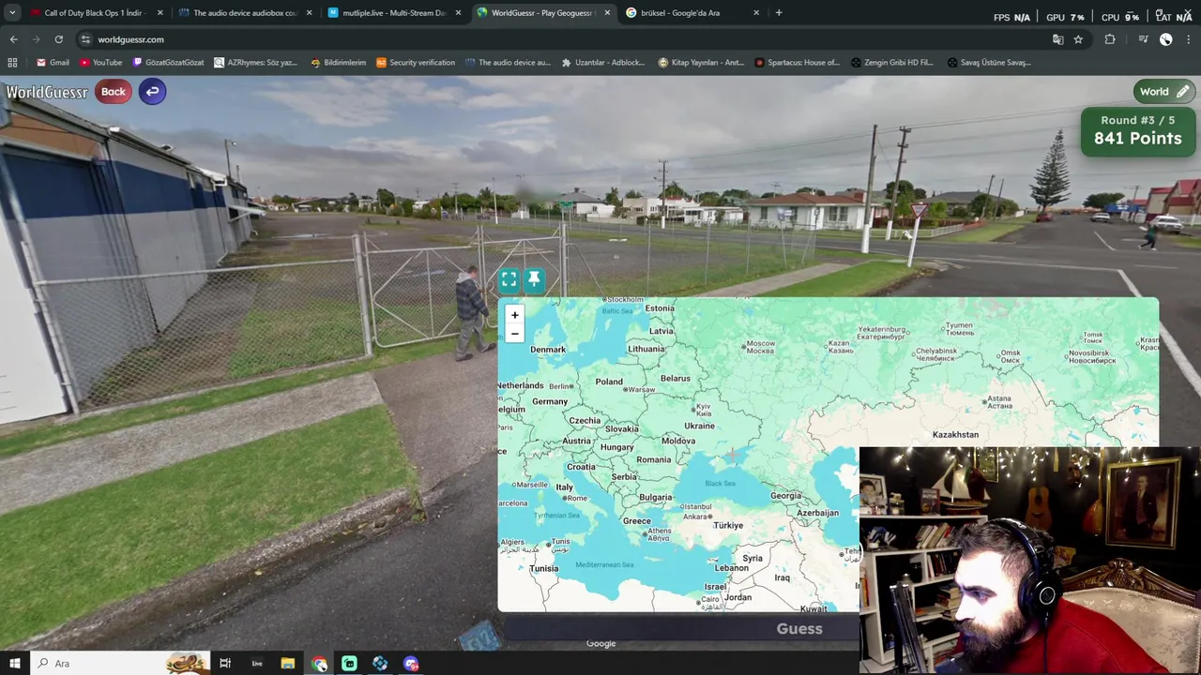This screenshot has width=1201, height=675.
Task: Open the Savaş Üstüne Savaş bookmark
Action: [x=989, y=63]
